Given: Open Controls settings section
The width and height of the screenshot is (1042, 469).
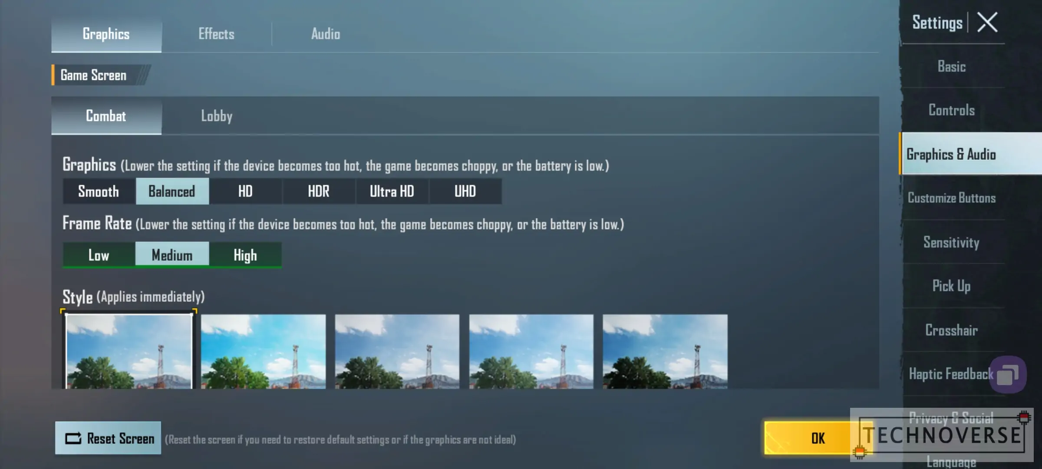Looking at the screenshot, I should (952, 109).
